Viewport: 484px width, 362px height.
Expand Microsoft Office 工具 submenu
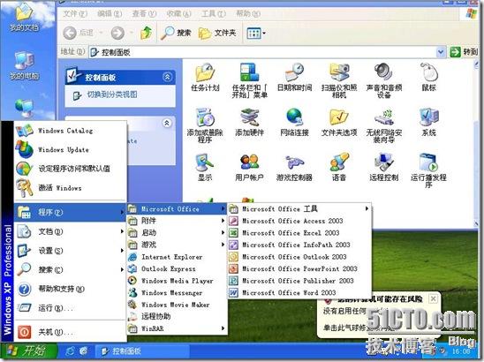click(x=299, y=209)
